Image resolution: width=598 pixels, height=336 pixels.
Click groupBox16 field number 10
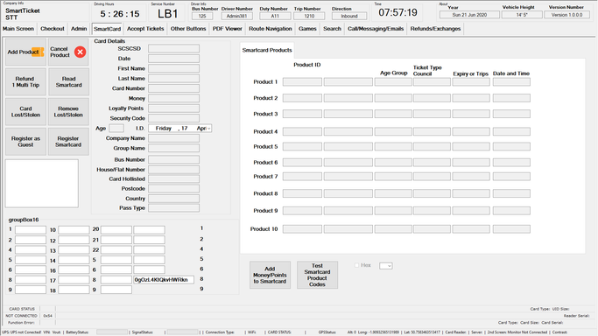click(x=74, y=230)
